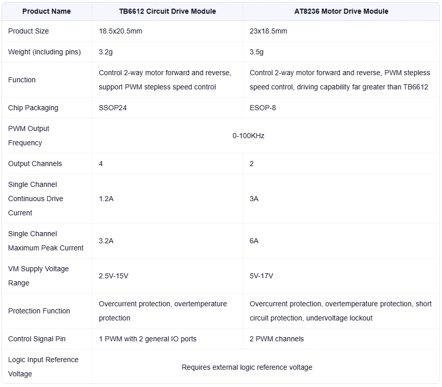Select the 5V-17V supply voltage cell
The height and width of the screenshot is (387, 442).
(261, 276)
